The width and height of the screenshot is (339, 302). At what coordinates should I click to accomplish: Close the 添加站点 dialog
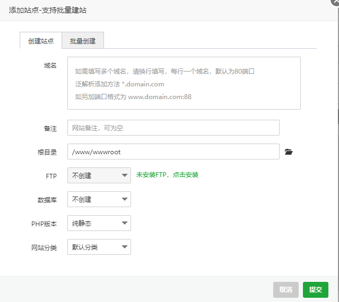click(x=336, y=2)
